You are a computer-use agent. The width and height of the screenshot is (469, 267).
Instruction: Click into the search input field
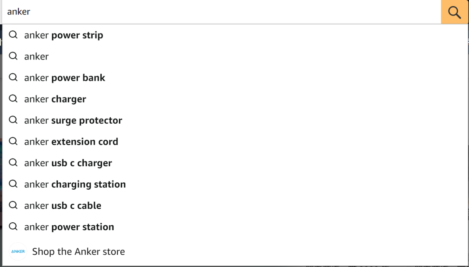pyautogui.click(x=221, y=12)
